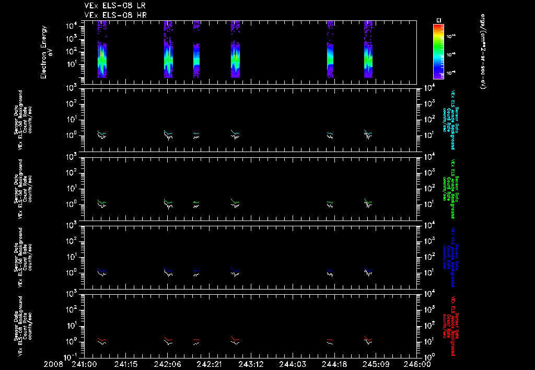Select the cyan Anode Background Count Rate label

point(451,120)
